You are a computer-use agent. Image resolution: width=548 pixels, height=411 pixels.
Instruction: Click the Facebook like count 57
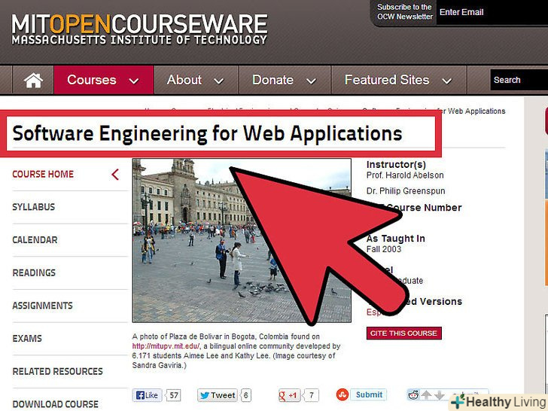pos(174,395)
